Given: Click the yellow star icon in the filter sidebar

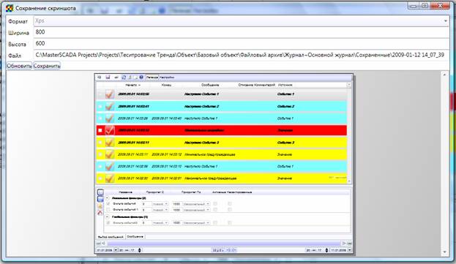Looking at the screenshot, I should [x=100, y=206].
